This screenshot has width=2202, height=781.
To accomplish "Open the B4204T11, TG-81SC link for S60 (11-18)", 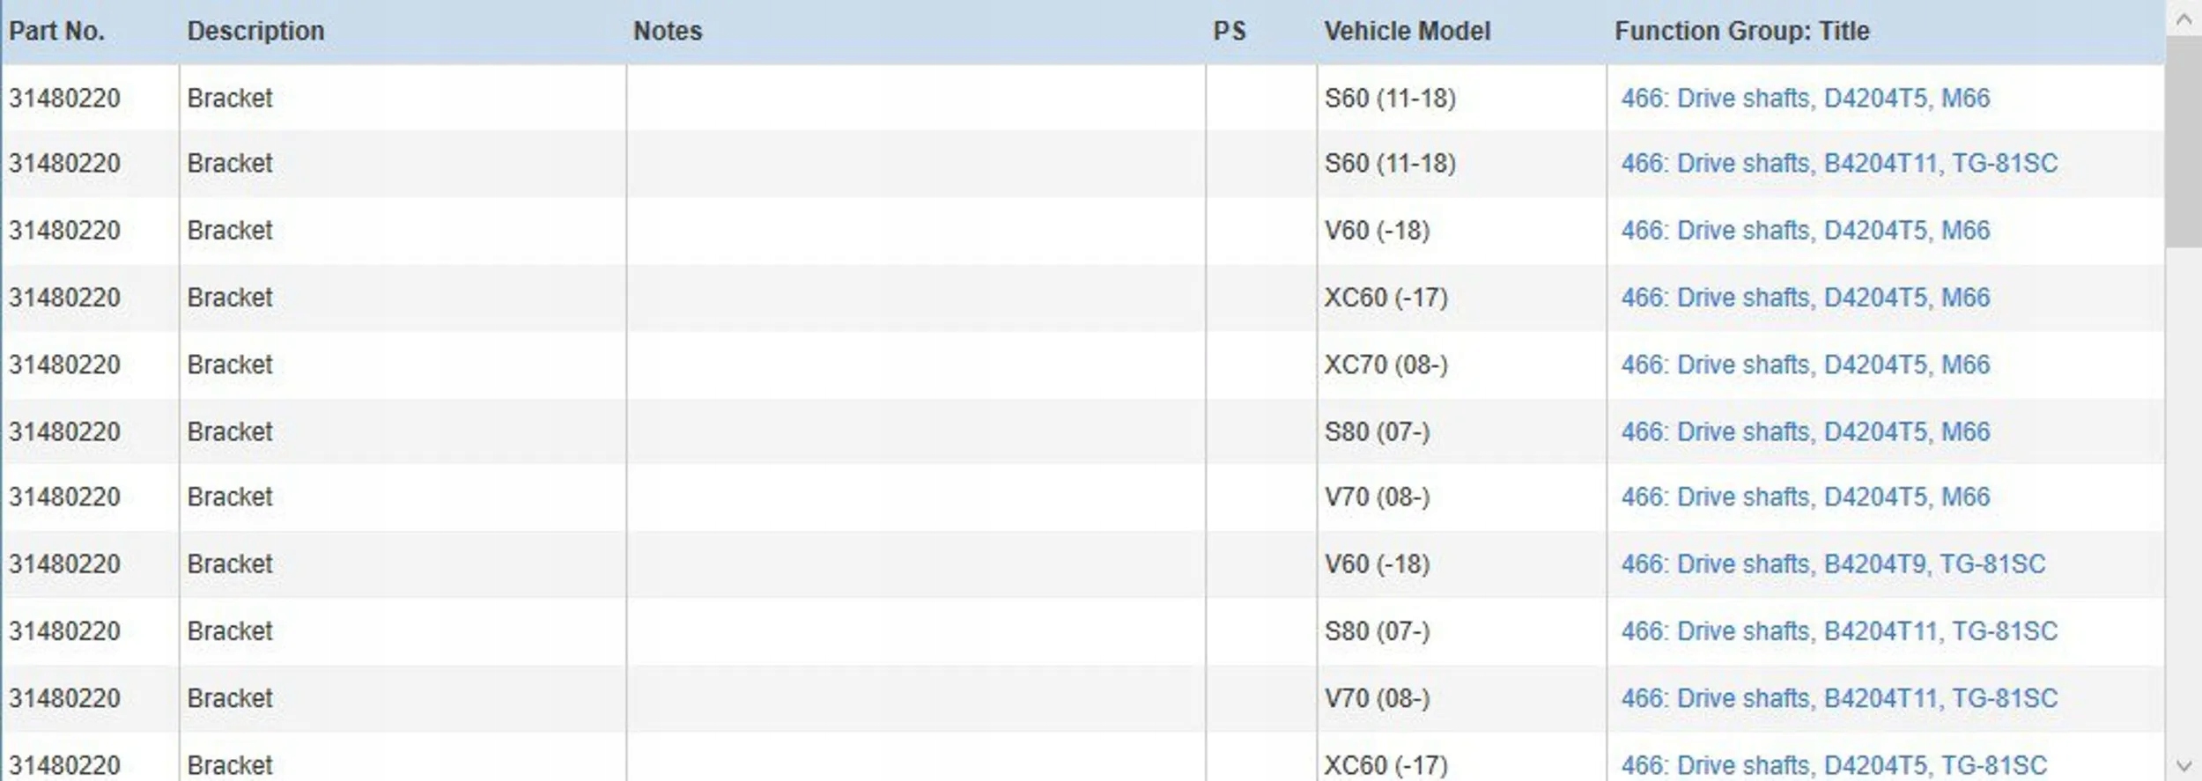I will click(1839, 164).
